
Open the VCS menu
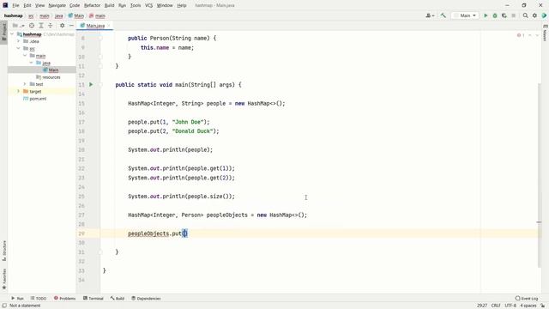148,5
